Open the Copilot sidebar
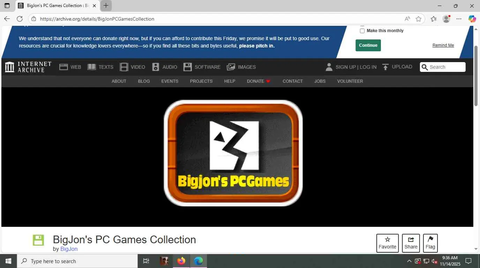Screen dimensions: 480x268 point(472,19)
